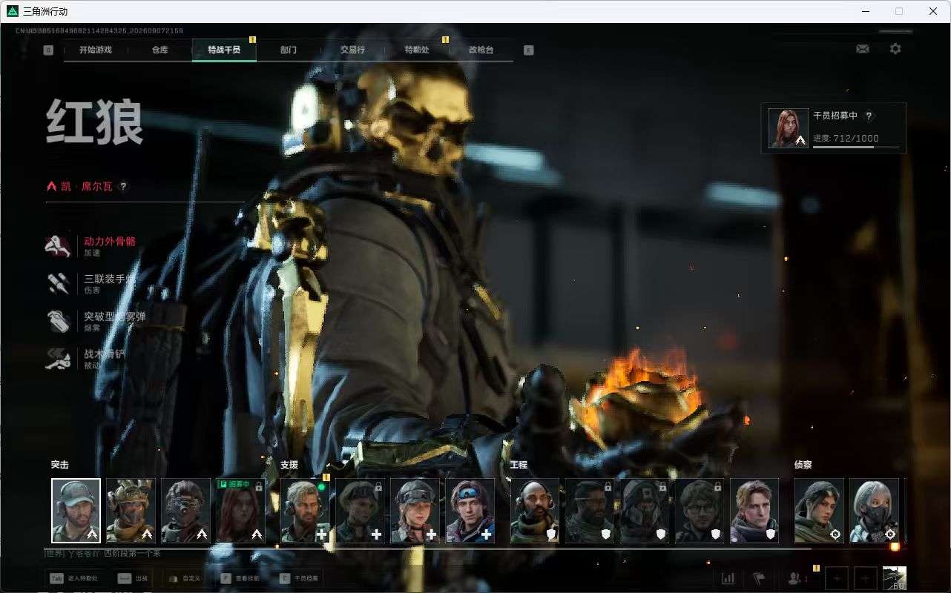Image resolution: width=951 pixels, height=593 pixels.
Task: Select the locked engineer operator wearing glasses
Action: pyautogui.click(x=700, y=511)
